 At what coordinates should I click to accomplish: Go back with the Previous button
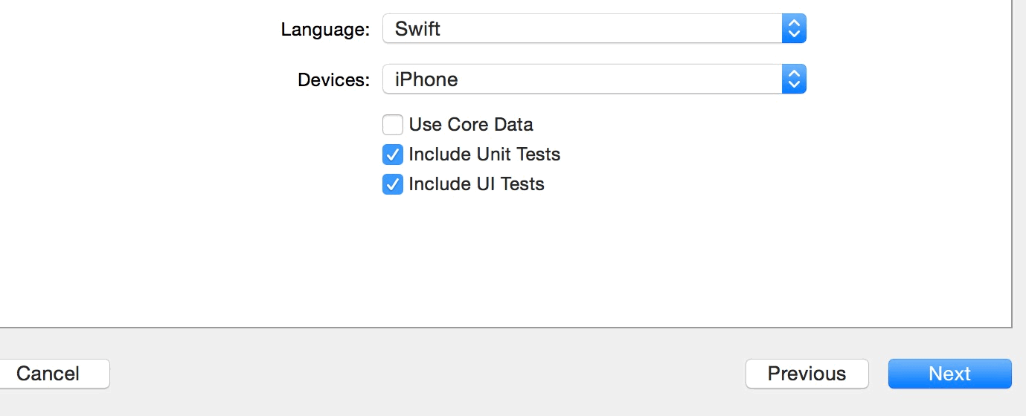pyautogui.click(x=807, y=374)
